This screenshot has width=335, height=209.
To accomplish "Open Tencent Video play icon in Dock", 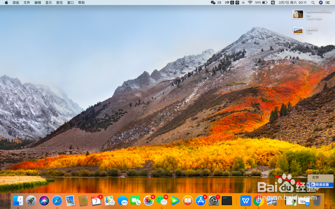I will [175, 201].
